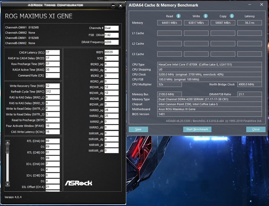This screenshot has width=269, height=206.
Task: Click the CPU Clock value 5200.0 MHz
Action: [x=210, y=74]
